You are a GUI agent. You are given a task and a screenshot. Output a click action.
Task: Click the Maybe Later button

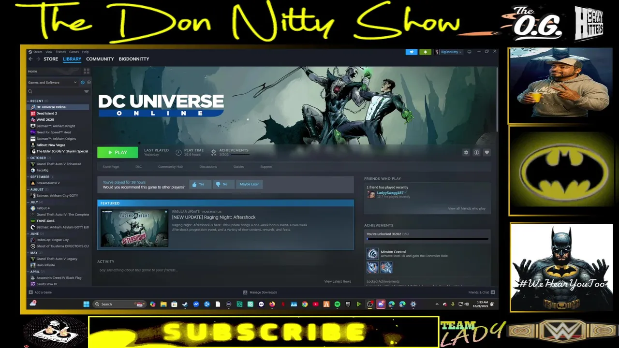click(x=249, y=184)
